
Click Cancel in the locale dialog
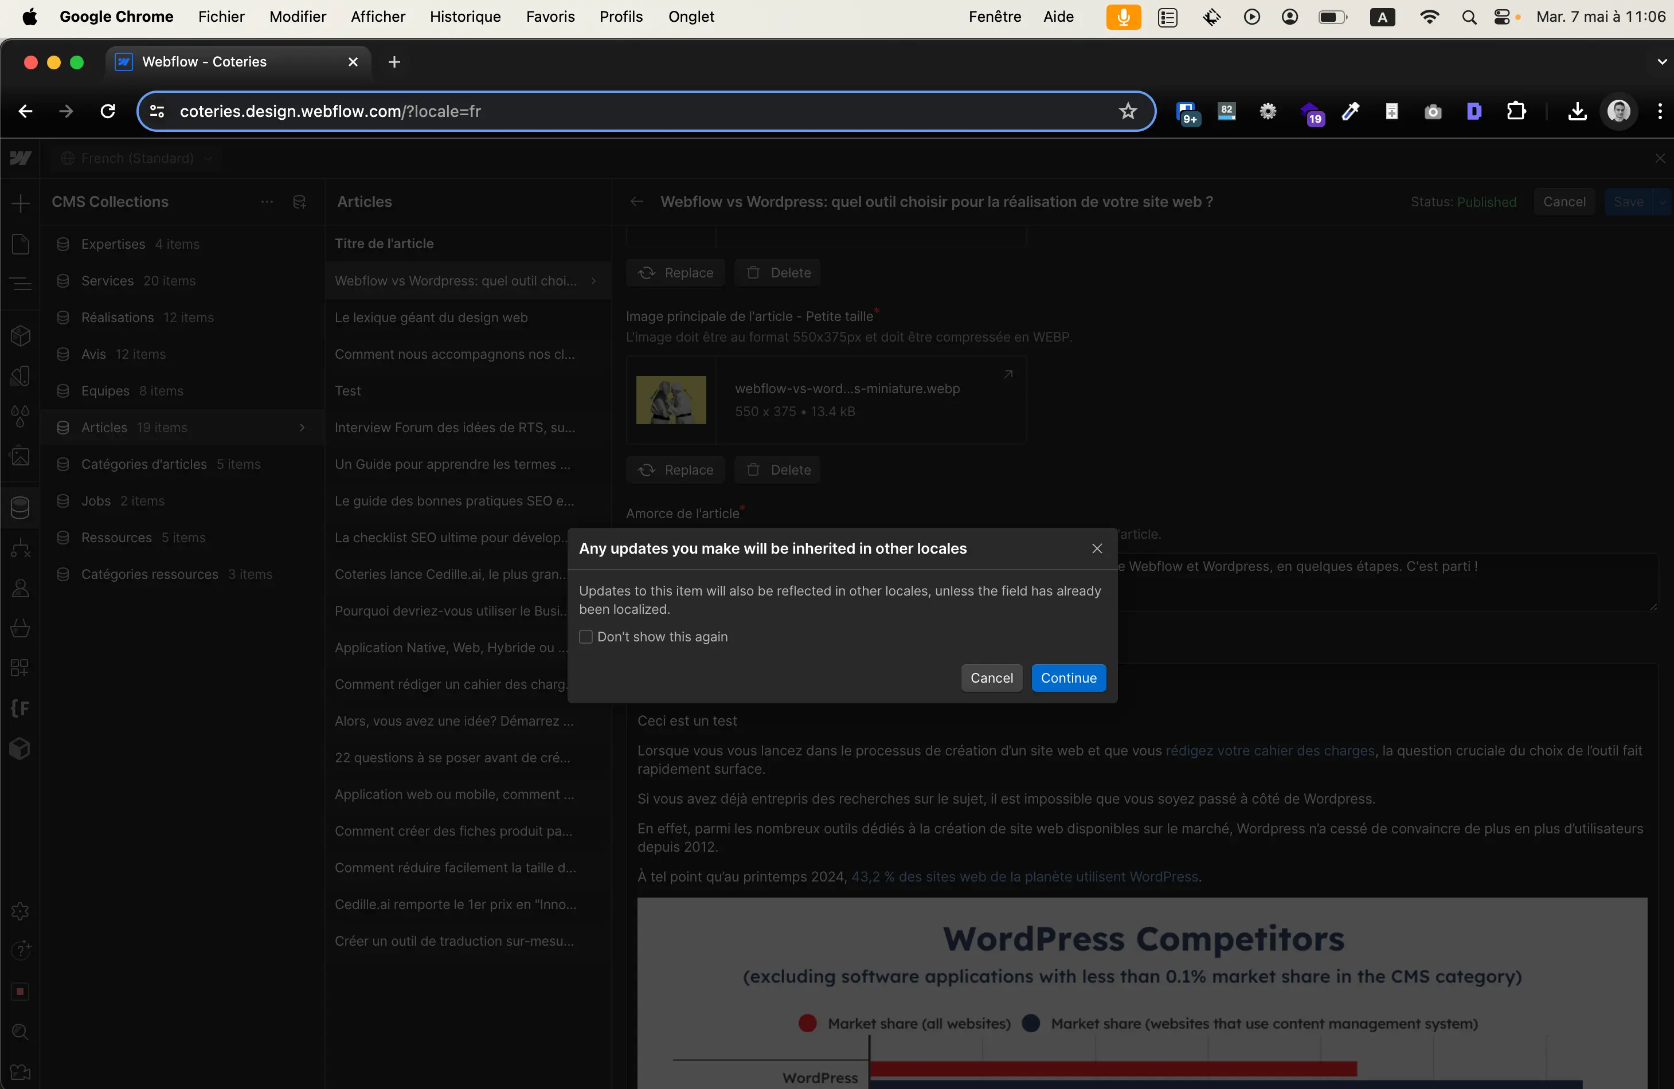tap(992, 677)
